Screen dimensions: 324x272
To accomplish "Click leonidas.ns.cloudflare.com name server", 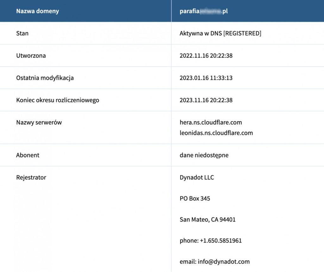I will click(x=216, y=133).
